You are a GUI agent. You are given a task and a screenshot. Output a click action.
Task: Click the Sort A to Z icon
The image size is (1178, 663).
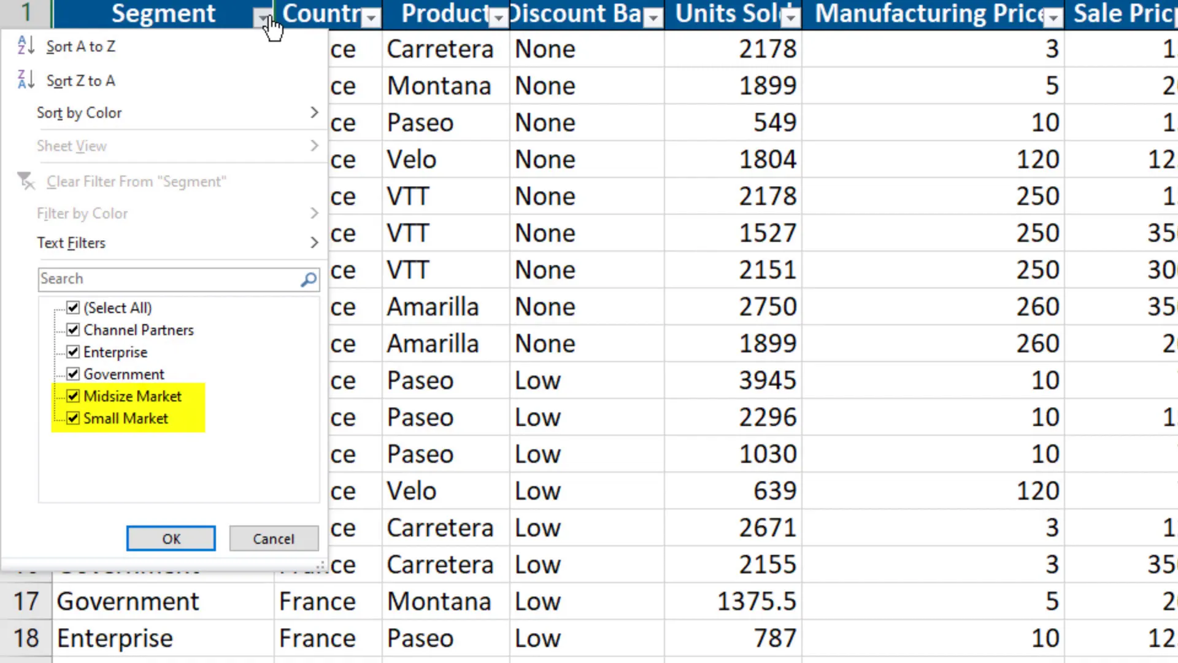(26, 46)
